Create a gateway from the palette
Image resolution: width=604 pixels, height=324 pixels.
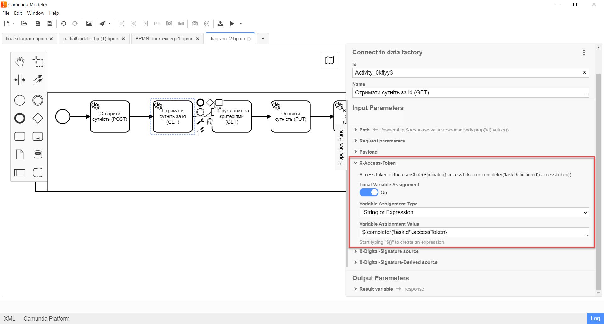click(38, 118)
